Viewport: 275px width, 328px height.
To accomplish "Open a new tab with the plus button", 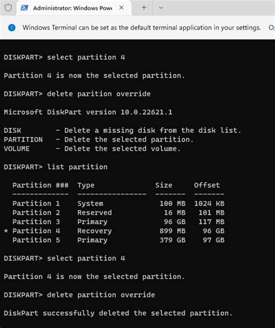I will 144,8.
